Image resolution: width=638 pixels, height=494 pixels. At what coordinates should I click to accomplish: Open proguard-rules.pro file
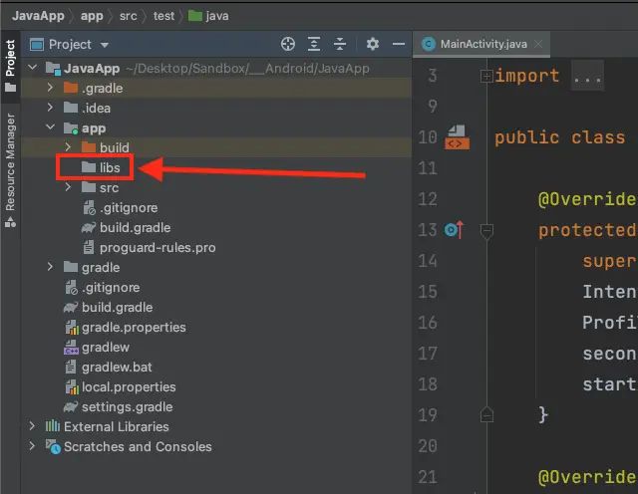point(149,248)
